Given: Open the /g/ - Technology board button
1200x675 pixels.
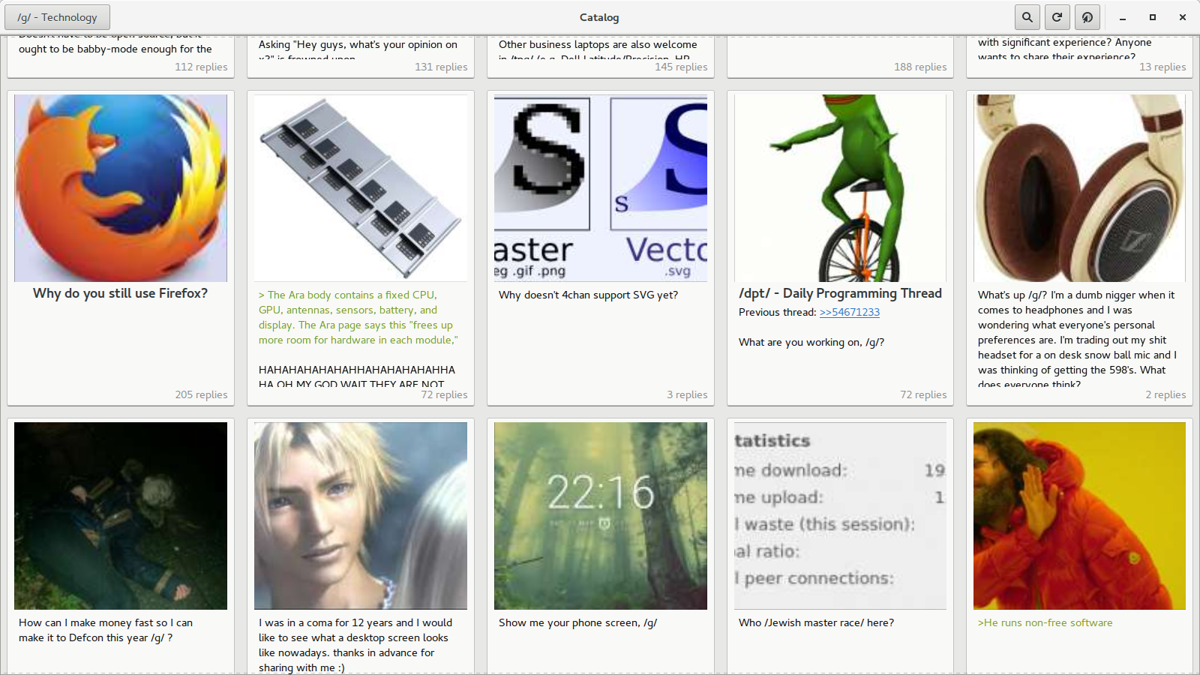Looking at the screenshot, I should [57, 17].
